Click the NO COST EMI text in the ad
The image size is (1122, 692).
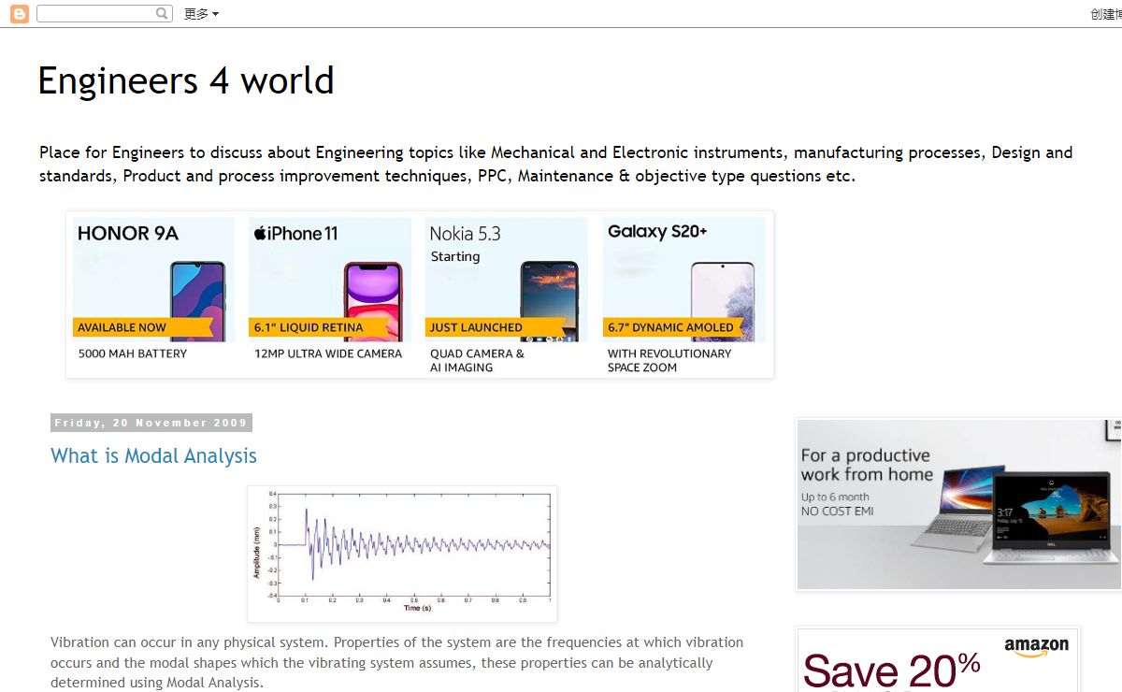point(838,511)
